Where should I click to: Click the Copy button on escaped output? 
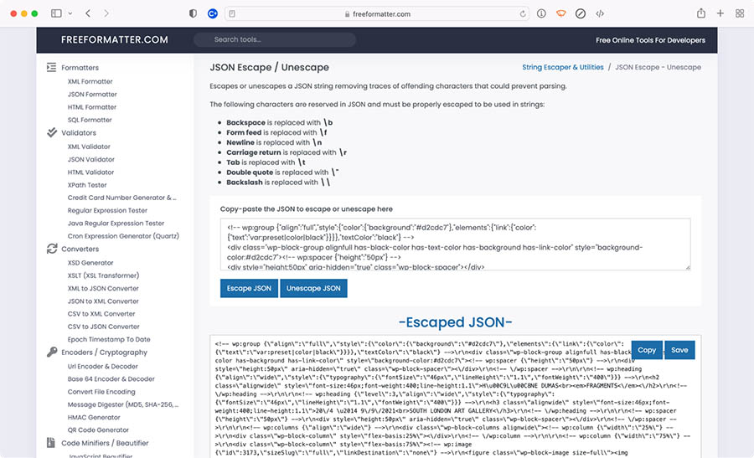[x=646, y=350]
